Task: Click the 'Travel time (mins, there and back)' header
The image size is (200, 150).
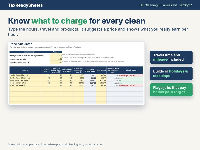Action: pos(56,70)
